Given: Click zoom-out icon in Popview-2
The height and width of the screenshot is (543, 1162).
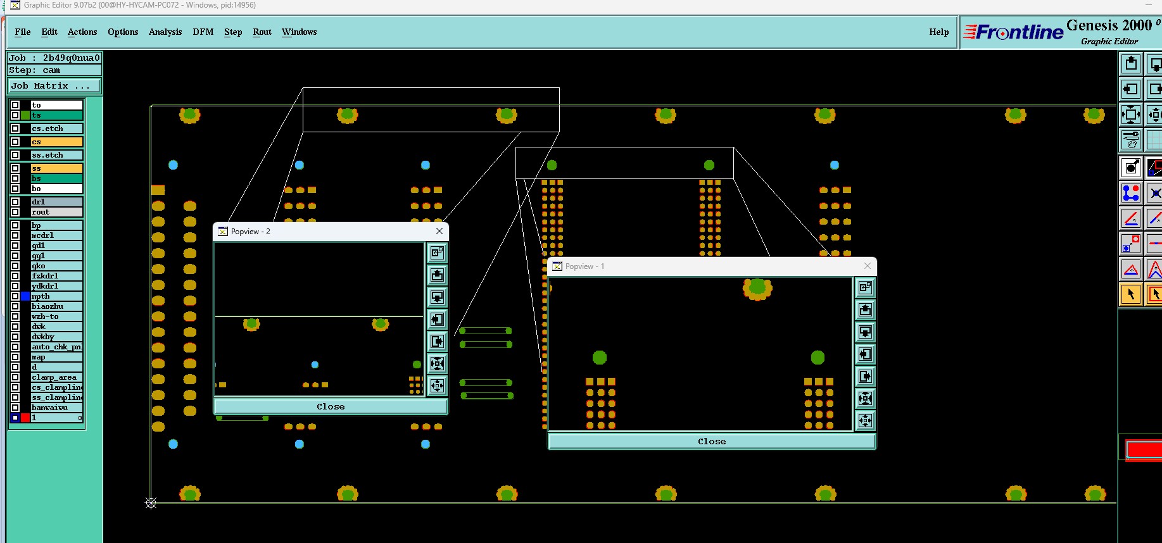Looking at the screenshot, I should coord(437,386).
